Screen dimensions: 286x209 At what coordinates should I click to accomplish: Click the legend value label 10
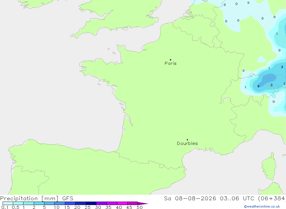coord(57,207)
